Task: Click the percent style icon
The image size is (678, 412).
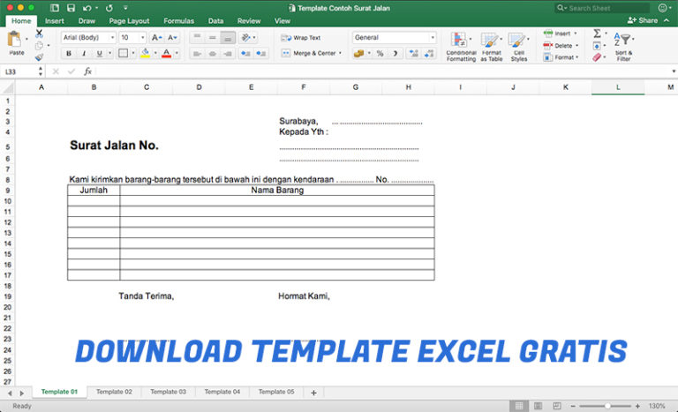Action: click(x=380, y=54)
